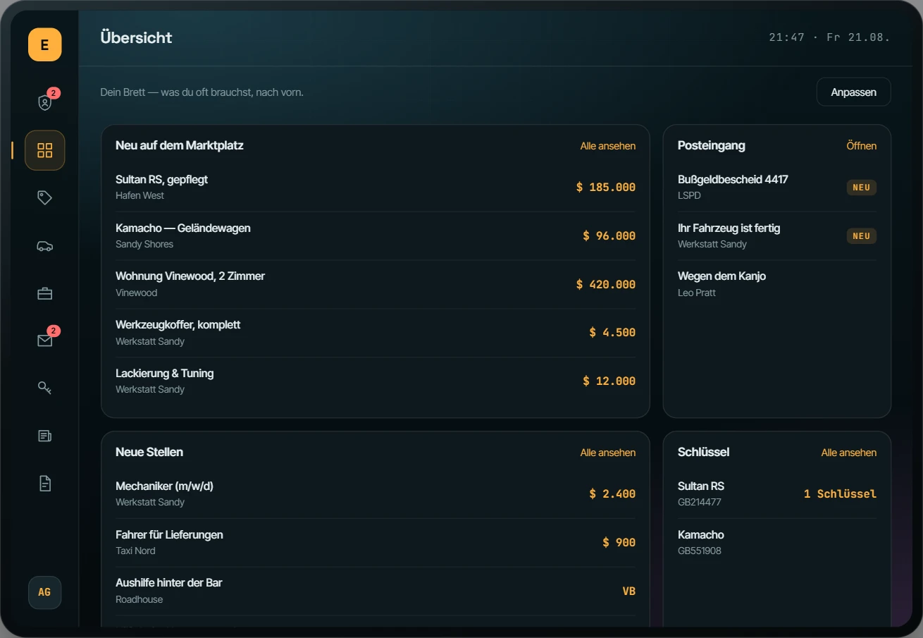Click Alle ansehen in Neu auf dem Marktplatz
This screenshot has height=638, width=923.
click(x=608, y=146)
